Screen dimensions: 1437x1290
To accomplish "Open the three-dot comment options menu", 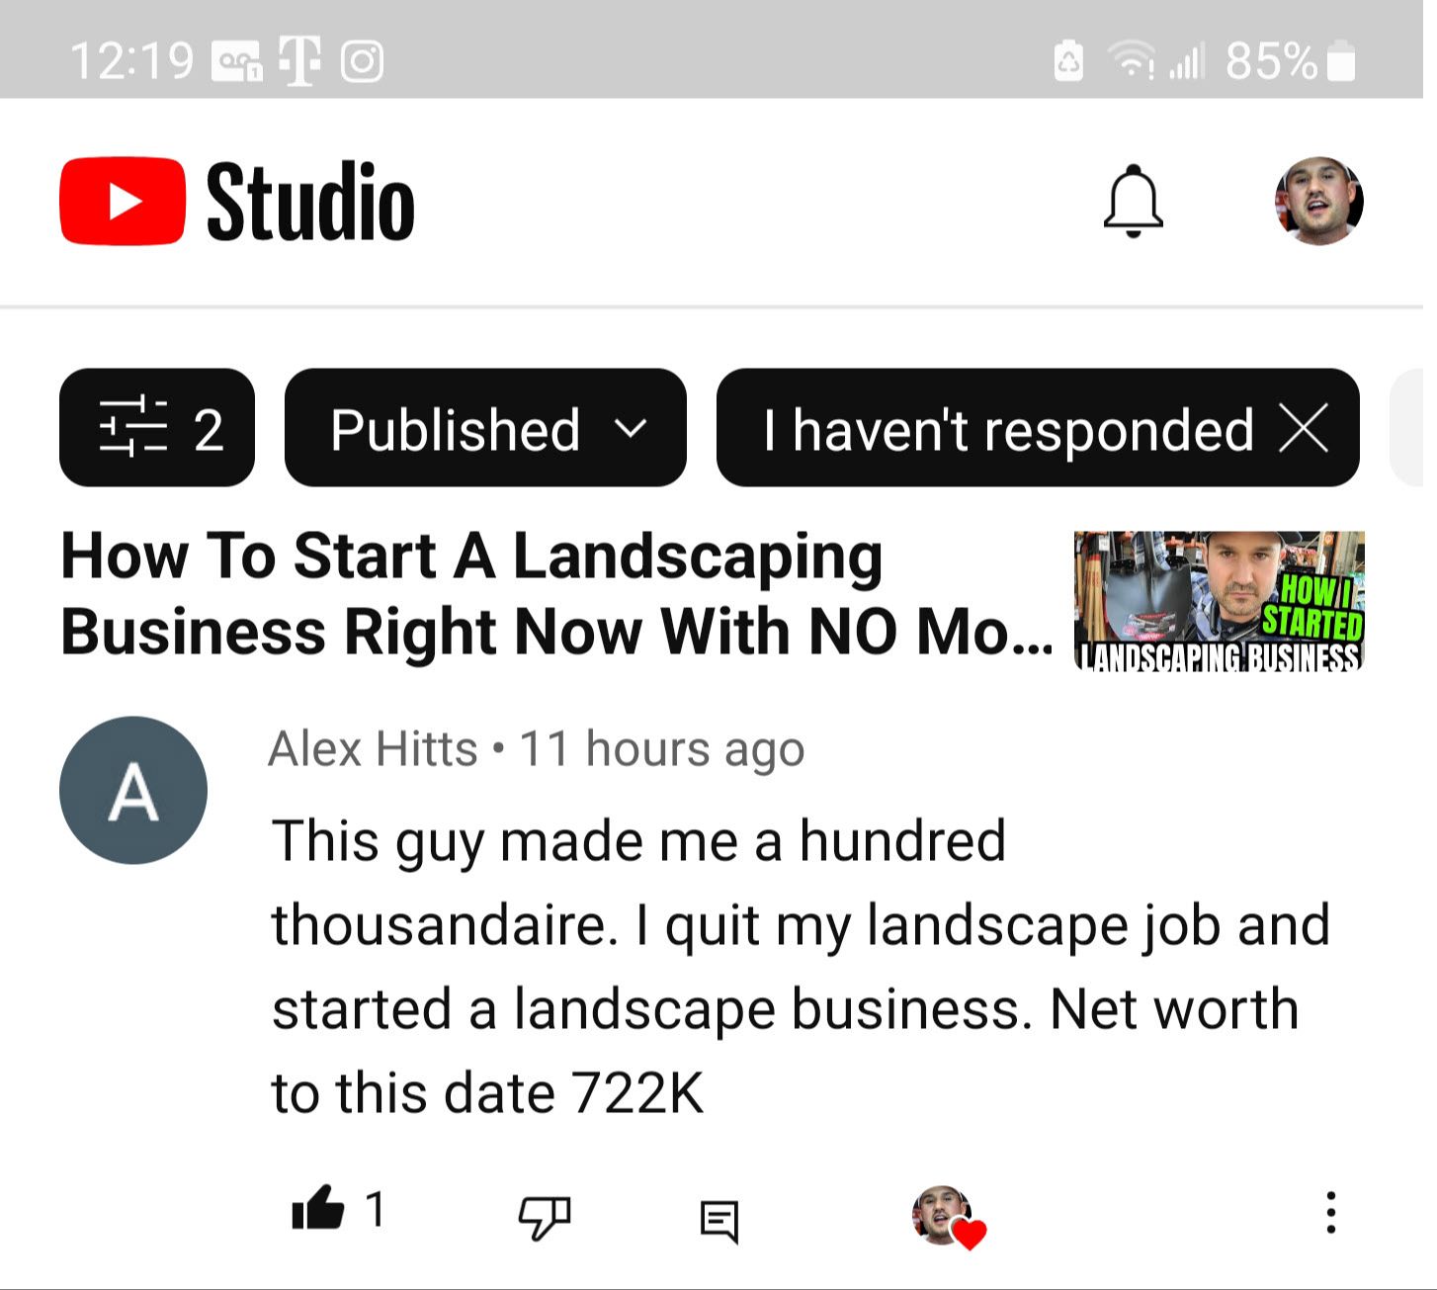I will [1330, 1212].
